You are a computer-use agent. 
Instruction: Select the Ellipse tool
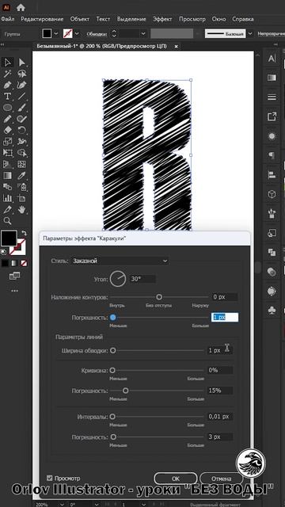pyautogui.click(x=7, y=108)
